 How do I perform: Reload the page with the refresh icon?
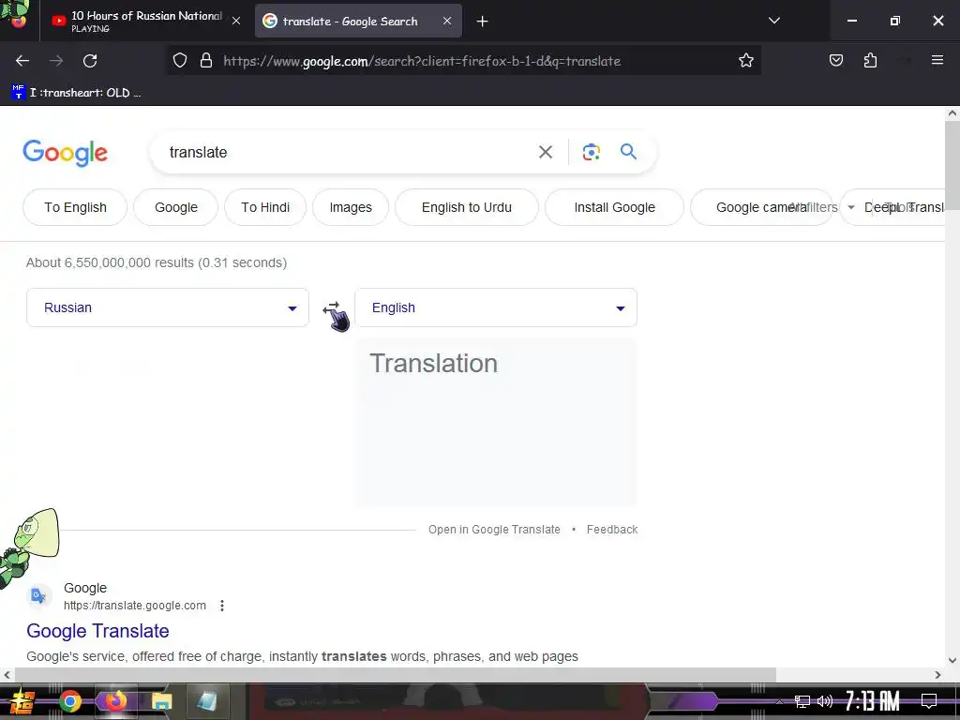click(90, 61)
